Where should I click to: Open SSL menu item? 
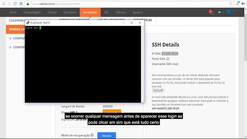[107, 12]
